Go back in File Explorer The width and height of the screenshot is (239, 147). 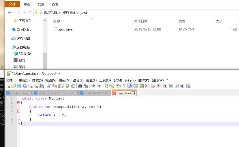[10, 13]
